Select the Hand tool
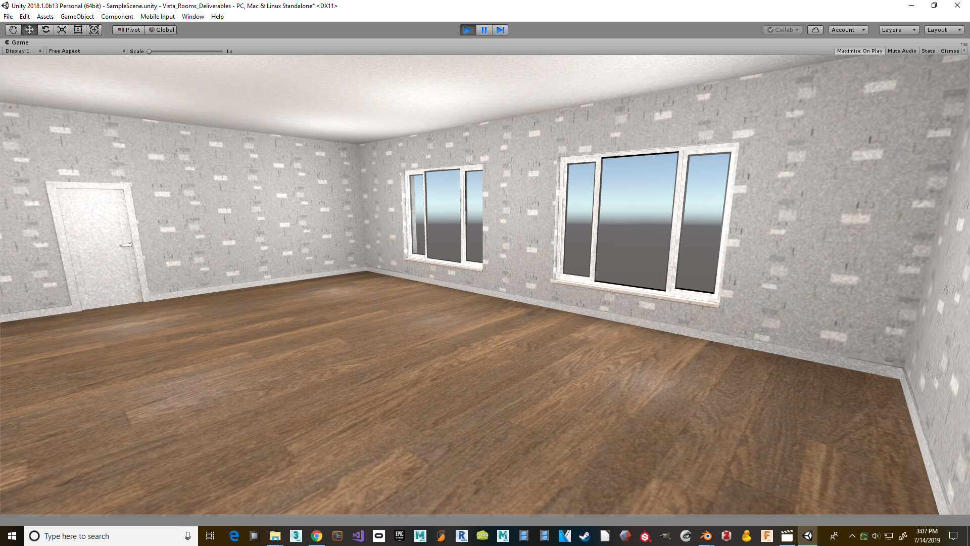 click(13, 30)
